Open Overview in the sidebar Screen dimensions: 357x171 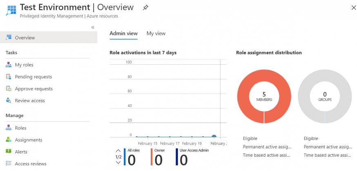coord(25,37)
